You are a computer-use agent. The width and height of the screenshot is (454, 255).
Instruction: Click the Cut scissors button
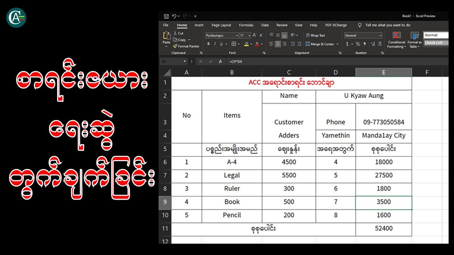click(178, 33)
